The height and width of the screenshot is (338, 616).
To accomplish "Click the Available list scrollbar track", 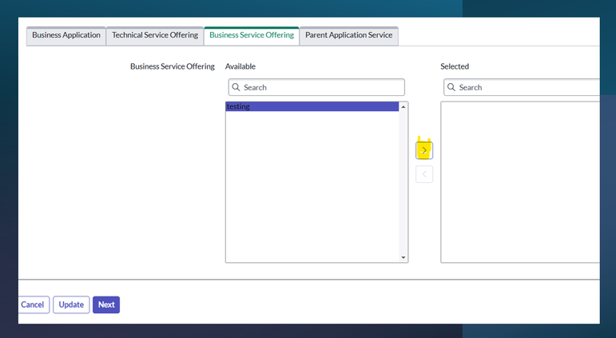I will pos(403,182).
